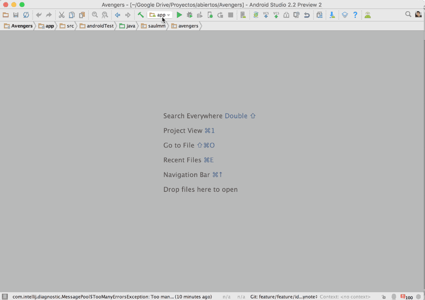425x300 pixels.
Task: Select avengers breadcrumb folder
Action: [185, 26]
